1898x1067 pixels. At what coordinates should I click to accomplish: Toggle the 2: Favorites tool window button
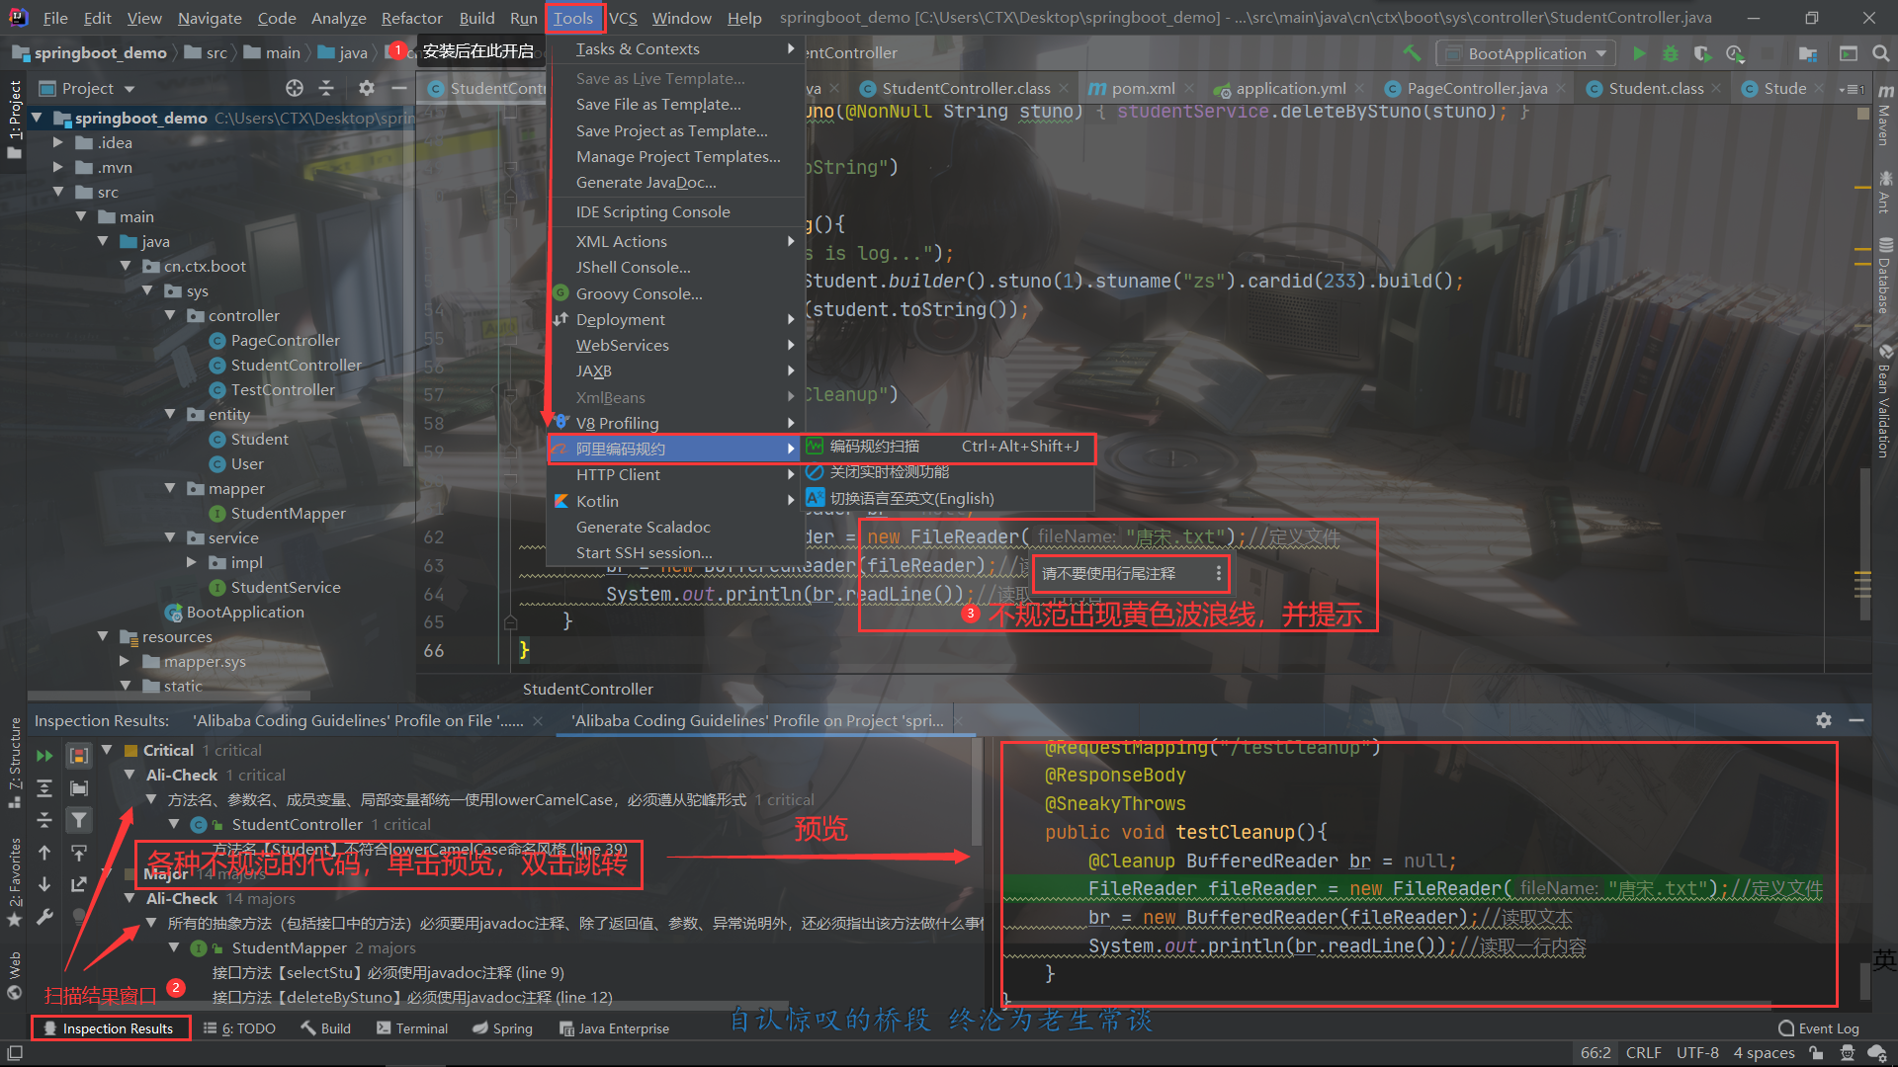[x=14, y=882]
